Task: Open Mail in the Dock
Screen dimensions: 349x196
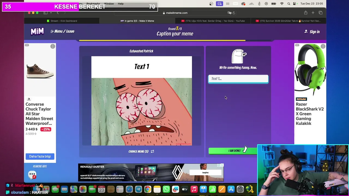Action: pyautogui.click(x=64, y=189)
